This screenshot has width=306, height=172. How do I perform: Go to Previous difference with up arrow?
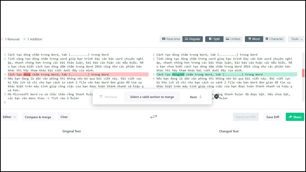[x=108, y=97]
